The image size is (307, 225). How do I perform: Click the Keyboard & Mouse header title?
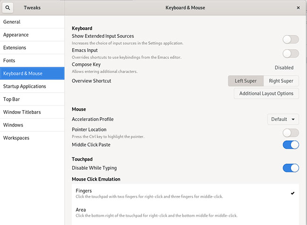coord(185,8)
